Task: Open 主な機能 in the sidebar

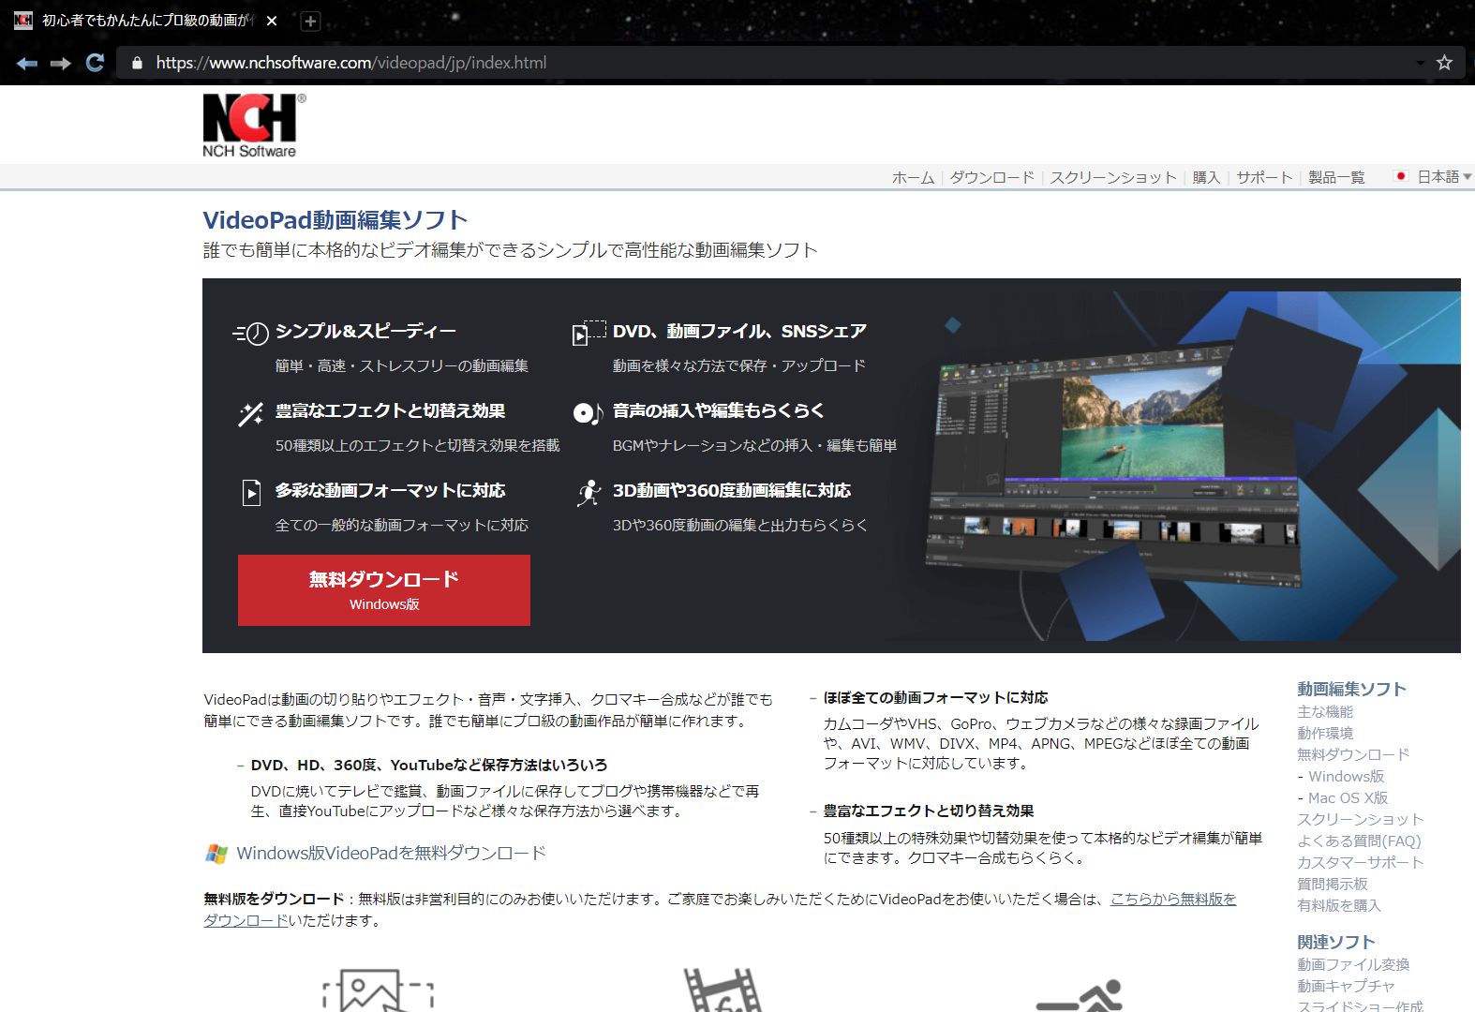Action: pos(1325,712)
